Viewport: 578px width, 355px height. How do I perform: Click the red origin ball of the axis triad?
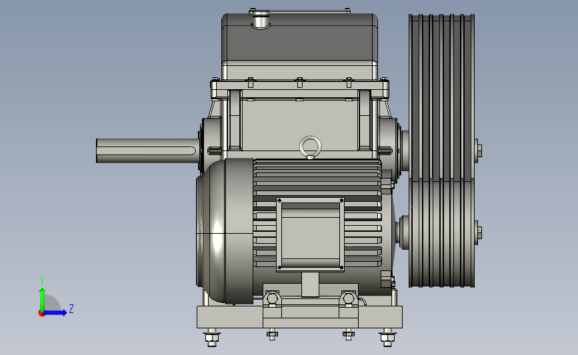(x=41, y=313)
